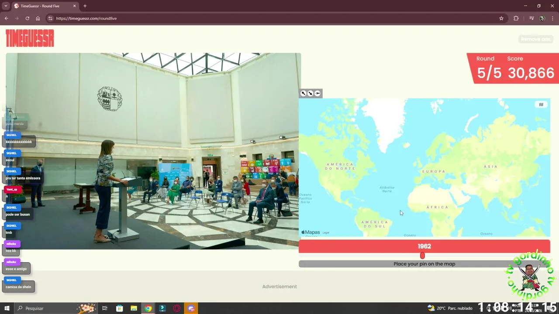Click on África on the world map

[437, 207]
